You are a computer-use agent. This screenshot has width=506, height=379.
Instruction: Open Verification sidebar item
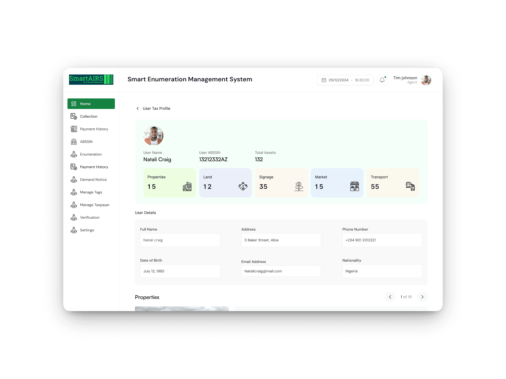(x=90, y=217)
